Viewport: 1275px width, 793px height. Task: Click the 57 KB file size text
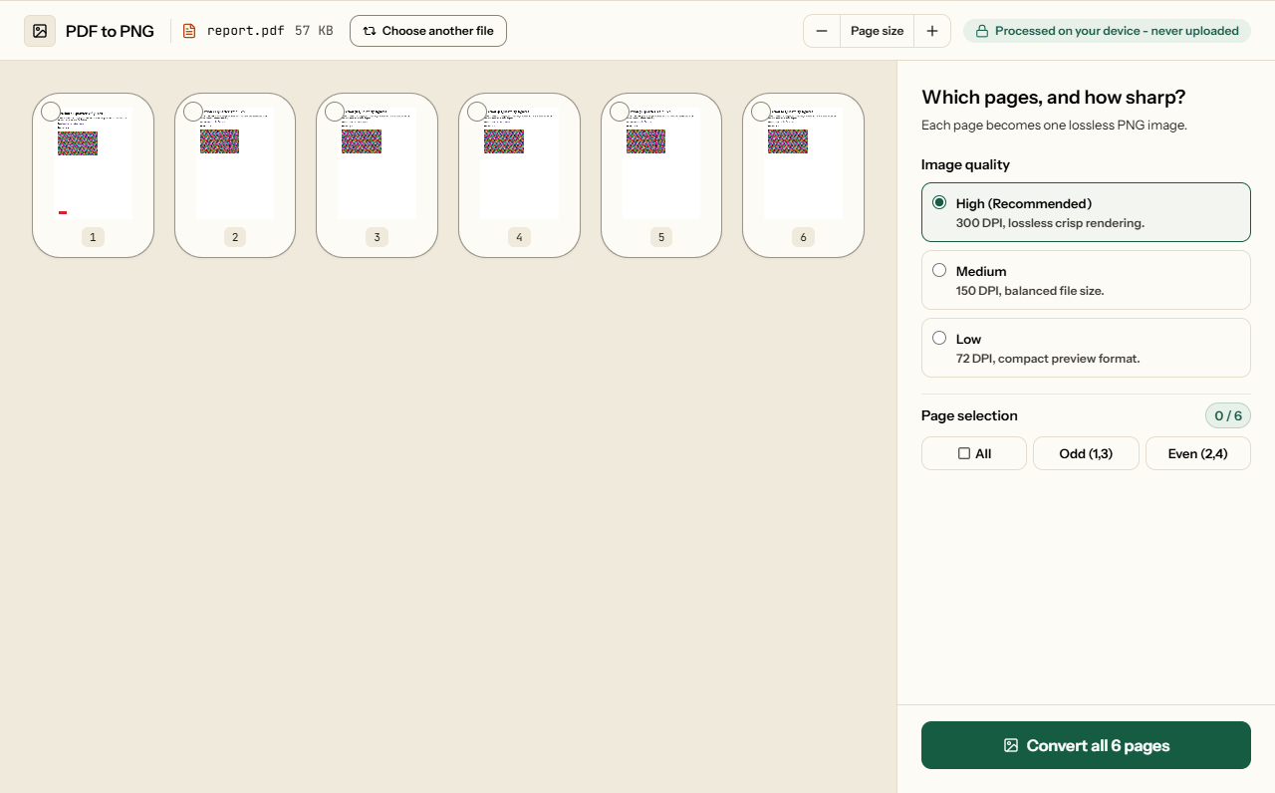point(314,31)
